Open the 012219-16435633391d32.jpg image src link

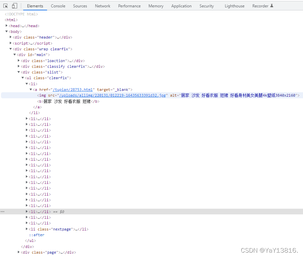112,95
